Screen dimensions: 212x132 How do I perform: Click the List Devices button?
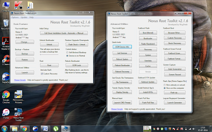122,53
